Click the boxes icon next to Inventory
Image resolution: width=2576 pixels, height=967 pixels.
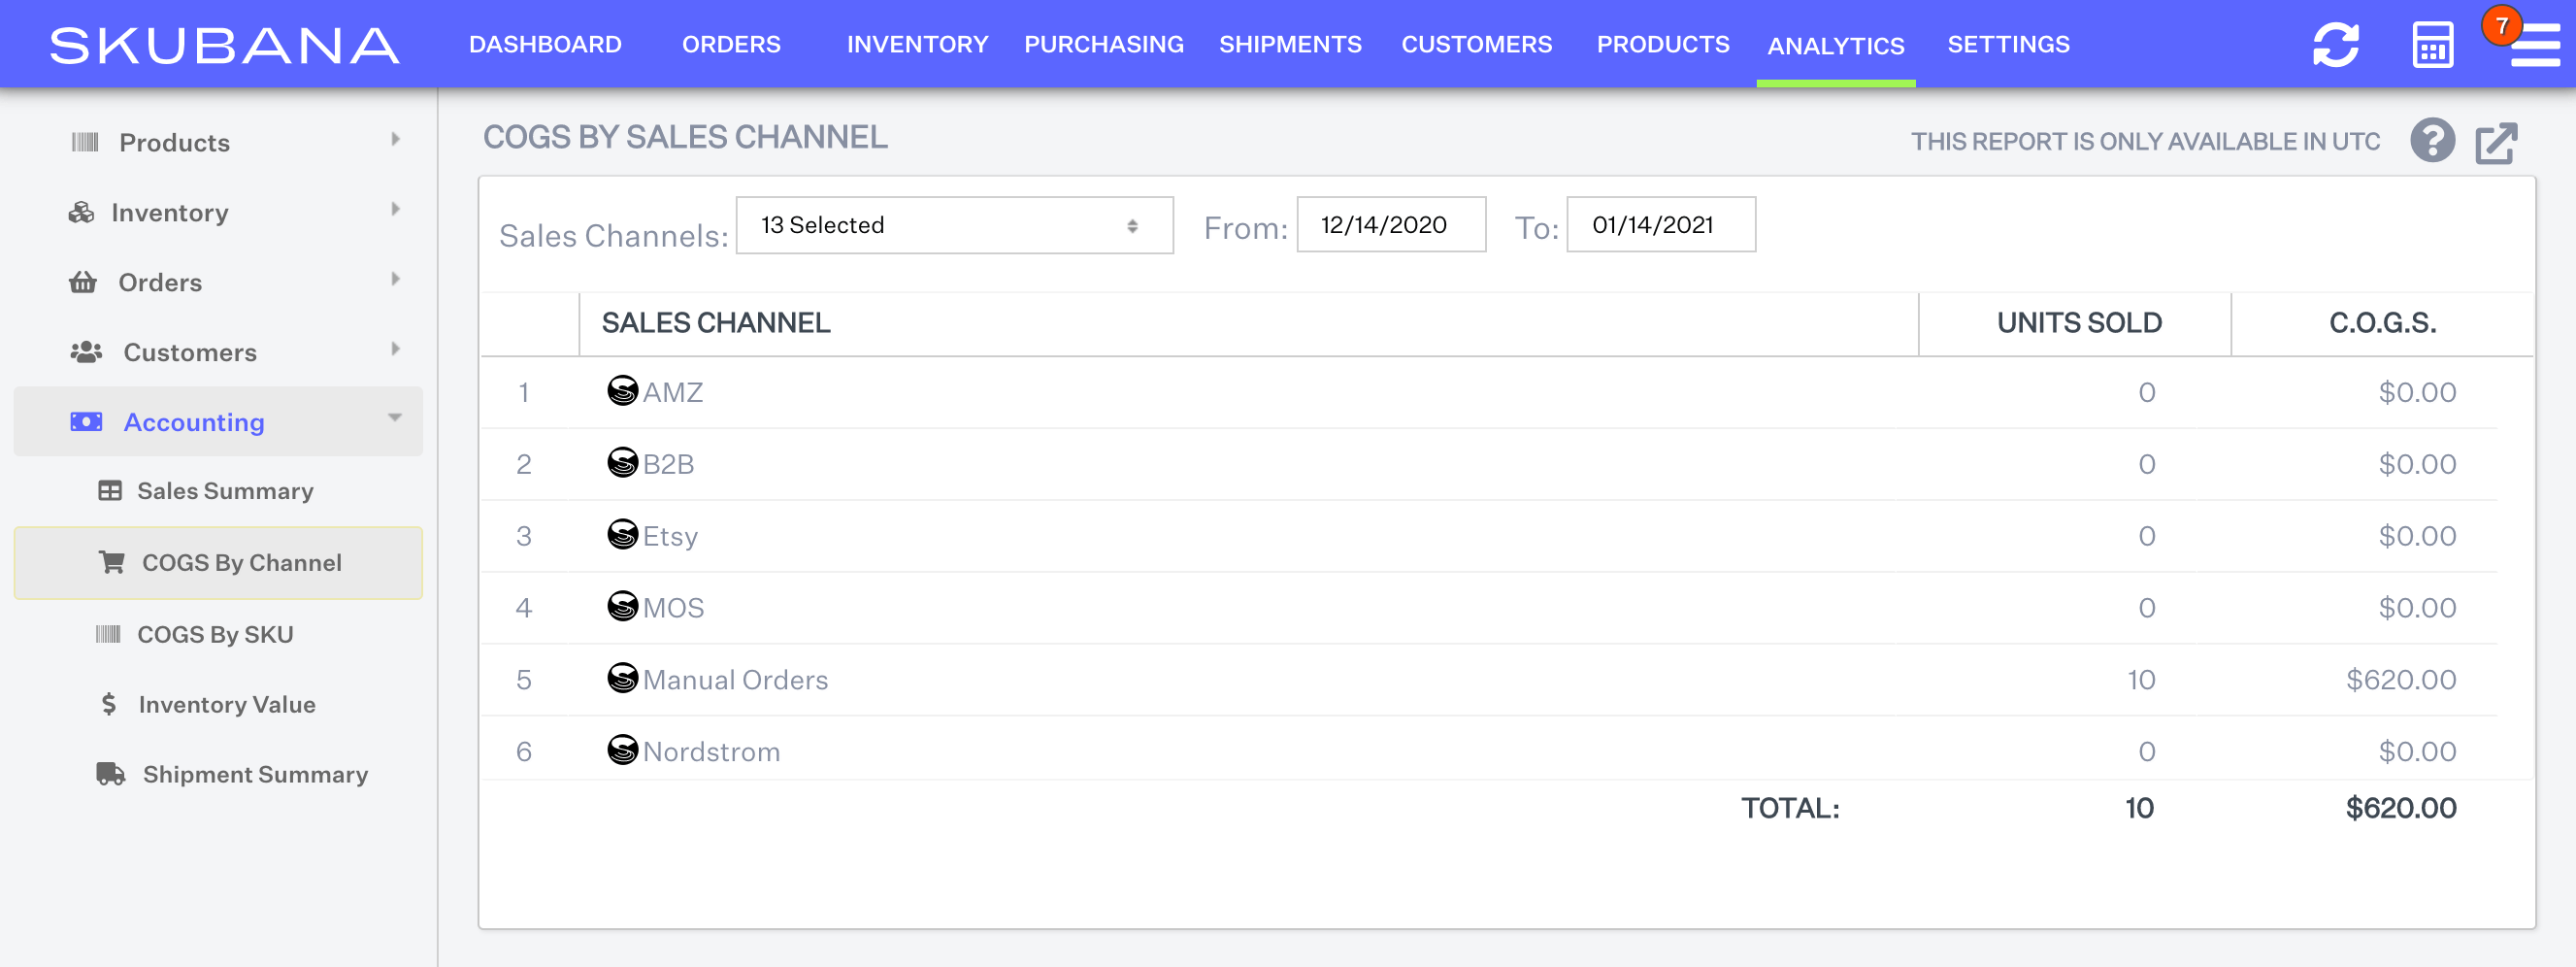tap(81, 212)
